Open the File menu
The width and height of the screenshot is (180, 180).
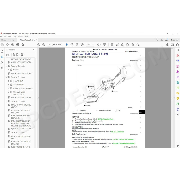pyautogui.click(x=1, y=37)
